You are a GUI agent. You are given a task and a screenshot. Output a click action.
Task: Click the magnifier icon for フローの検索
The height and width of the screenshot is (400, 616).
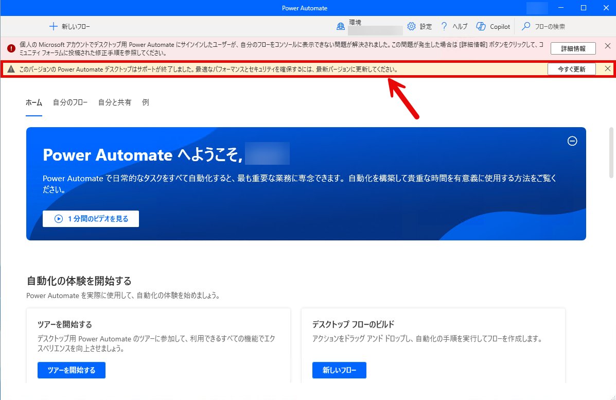525,26
